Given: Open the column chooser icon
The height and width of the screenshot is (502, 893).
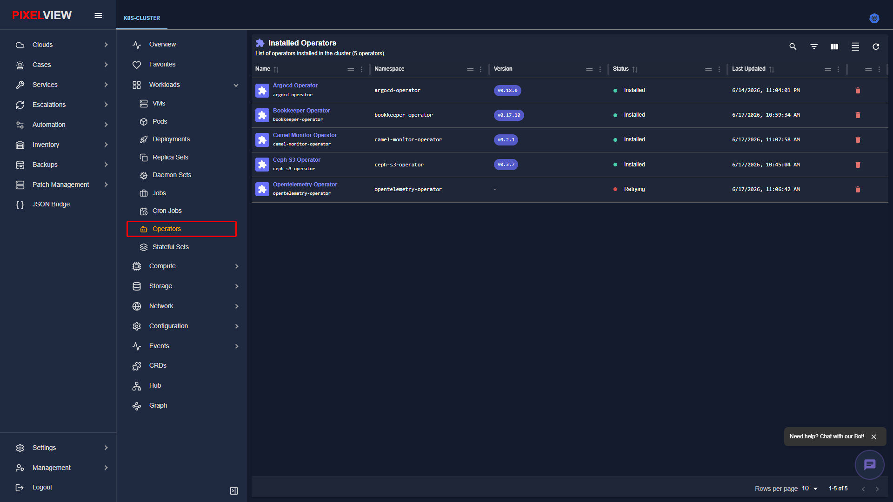Looking at the screenshot, I should (834, 46).
